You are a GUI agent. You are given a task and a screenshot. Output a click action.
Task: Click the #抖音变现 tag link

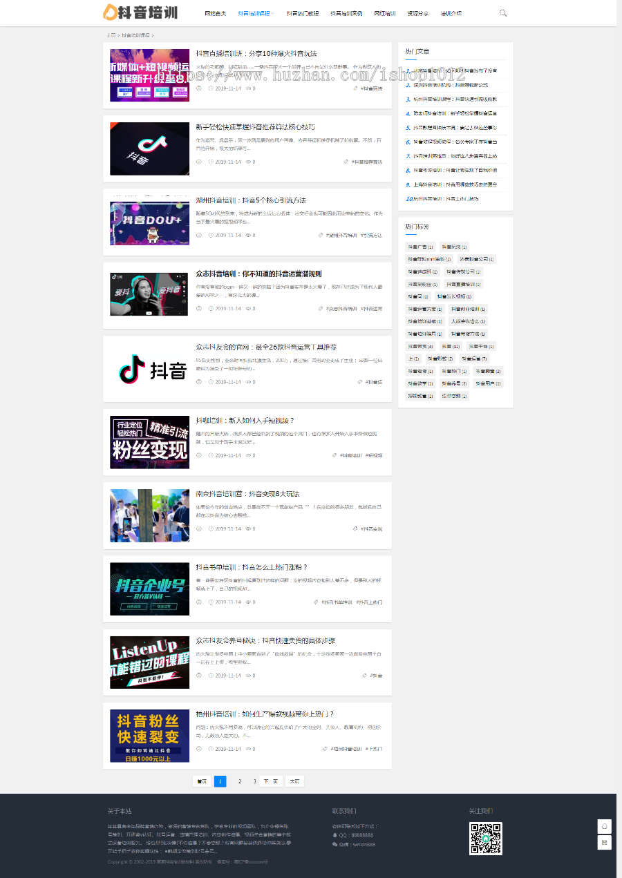coord(372,528)
